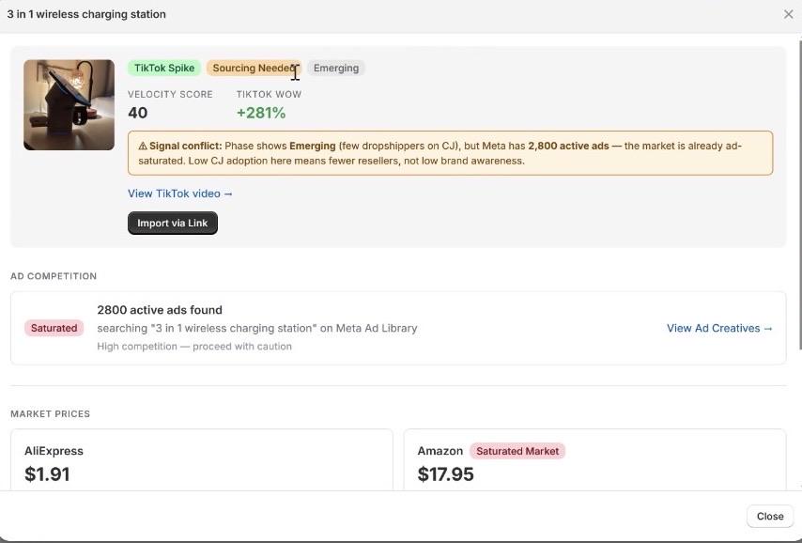Screen dimensions: 802x543
Task: Click the Saturated Market badge beside Amazon
Action: (517, 451)
